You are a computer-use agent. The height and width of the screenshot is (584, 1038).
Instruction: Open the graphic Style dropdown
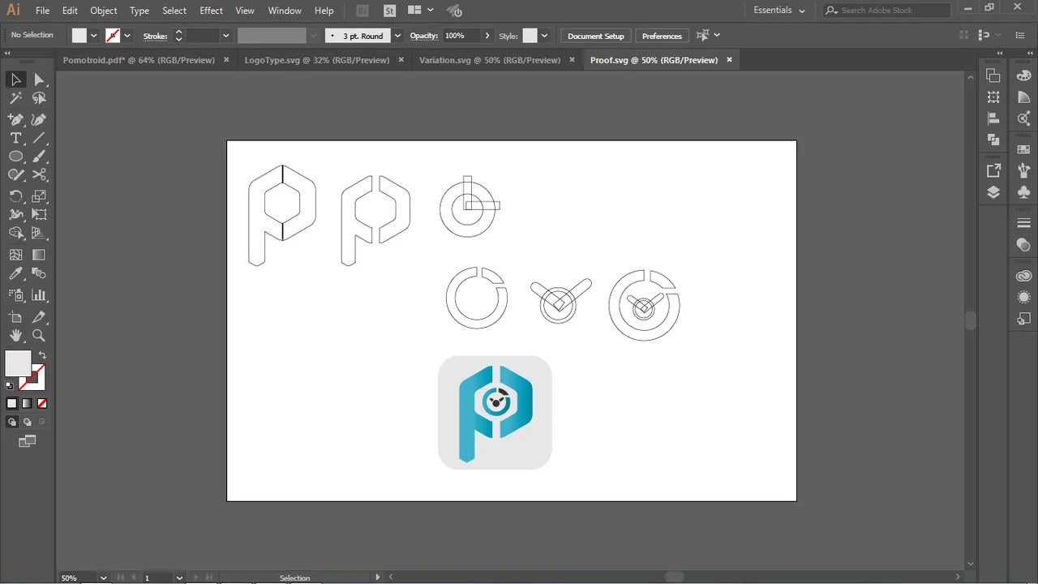(x=544, y=36)
